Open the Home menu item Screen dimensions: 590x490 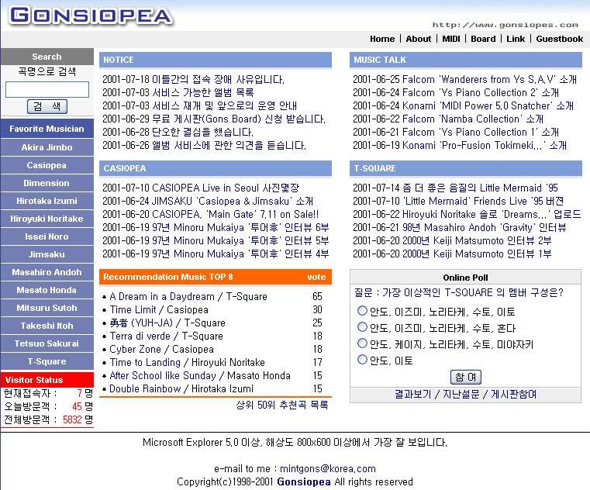point(382,39)
